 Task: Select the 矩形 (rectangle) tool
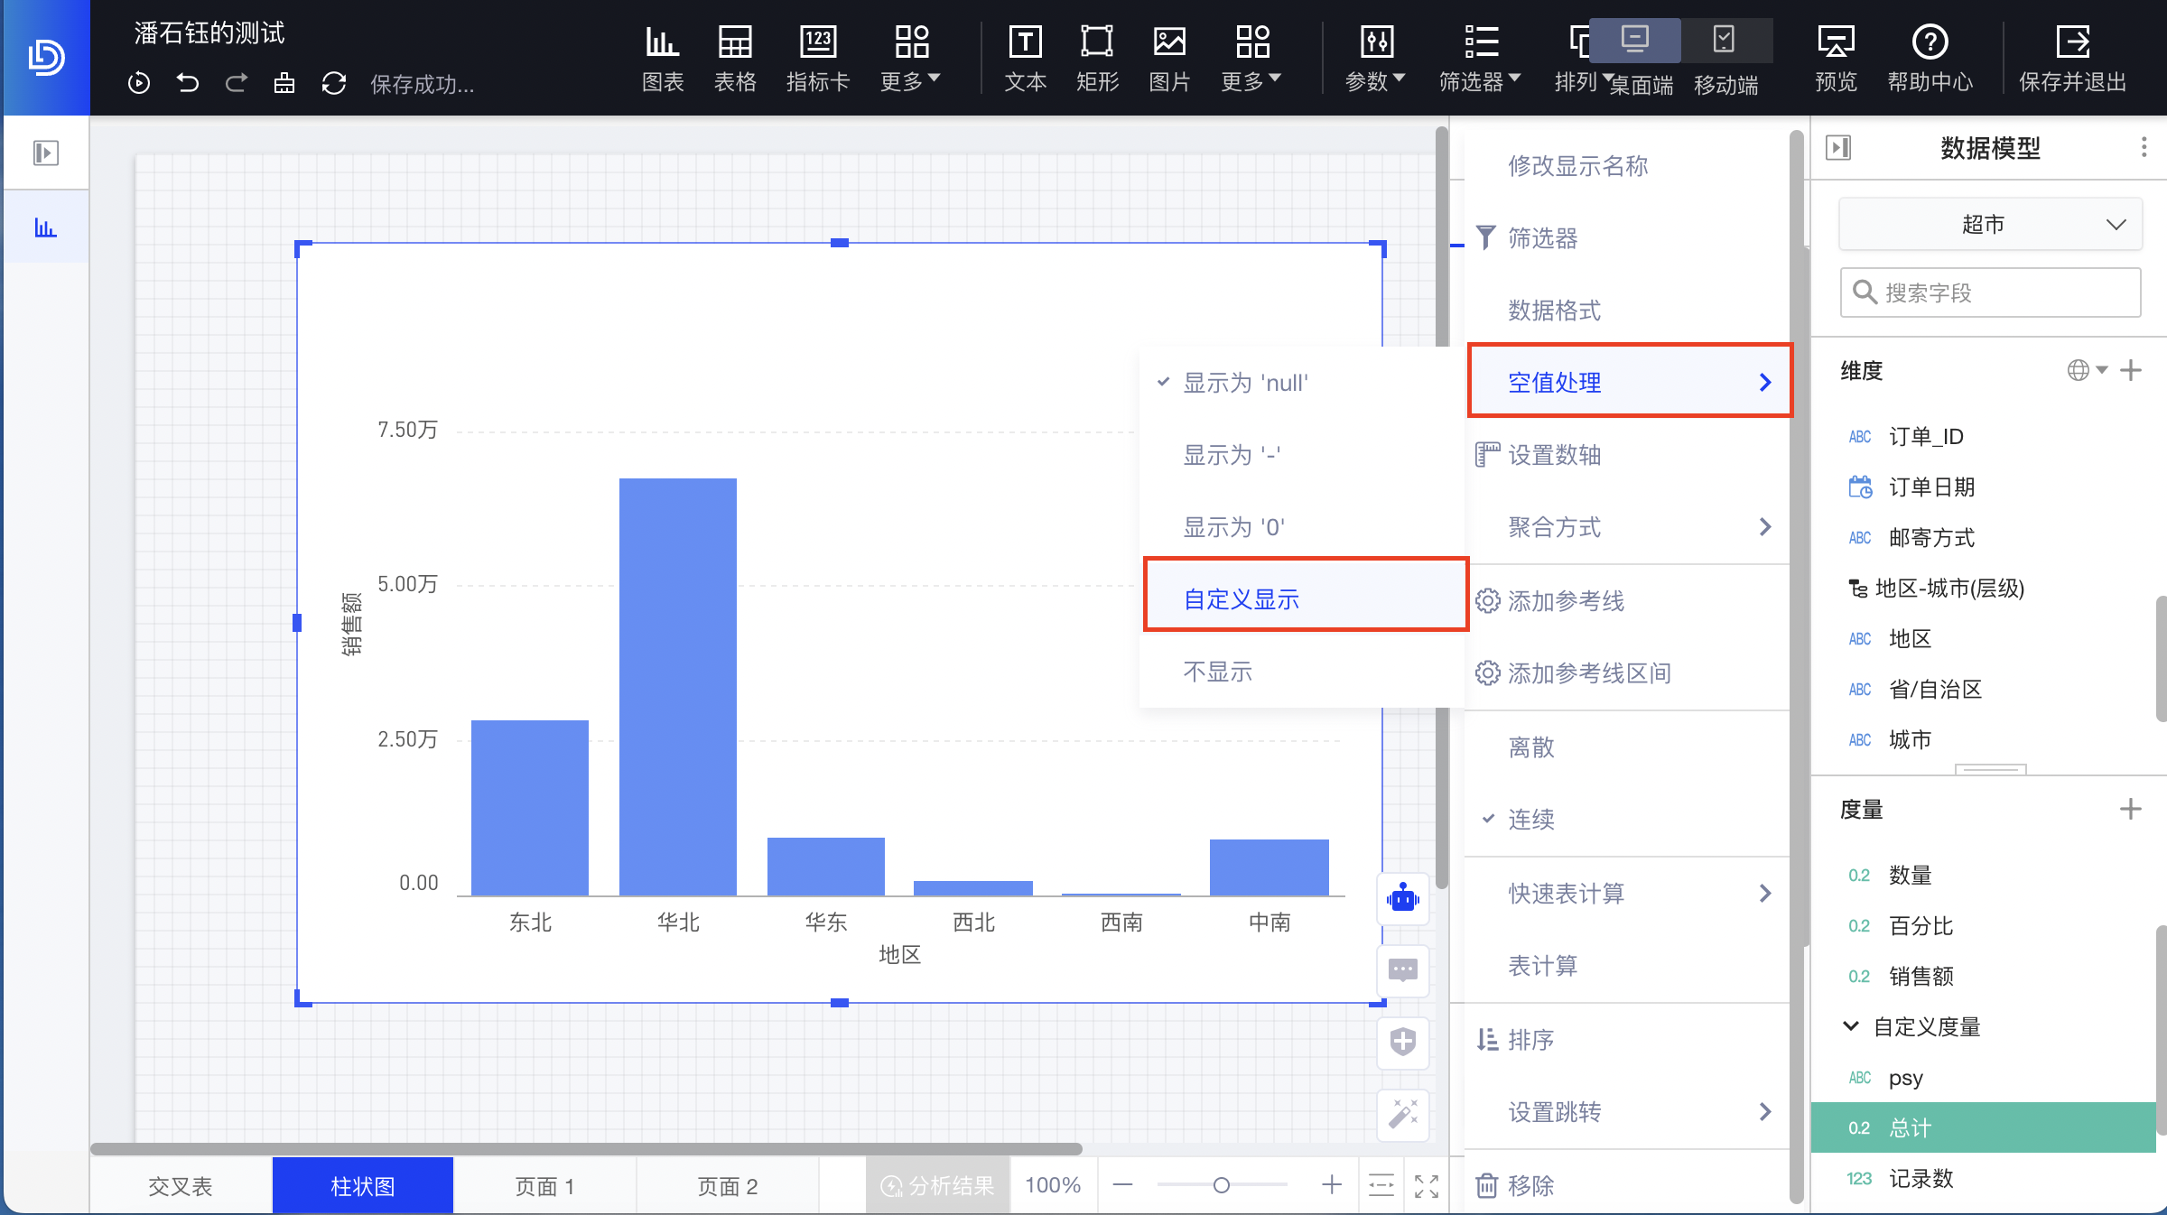click(x=1097, y=57)
